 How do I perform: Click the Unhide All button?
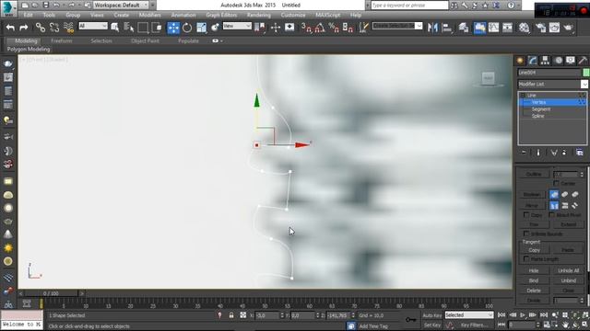coord(568,270)
